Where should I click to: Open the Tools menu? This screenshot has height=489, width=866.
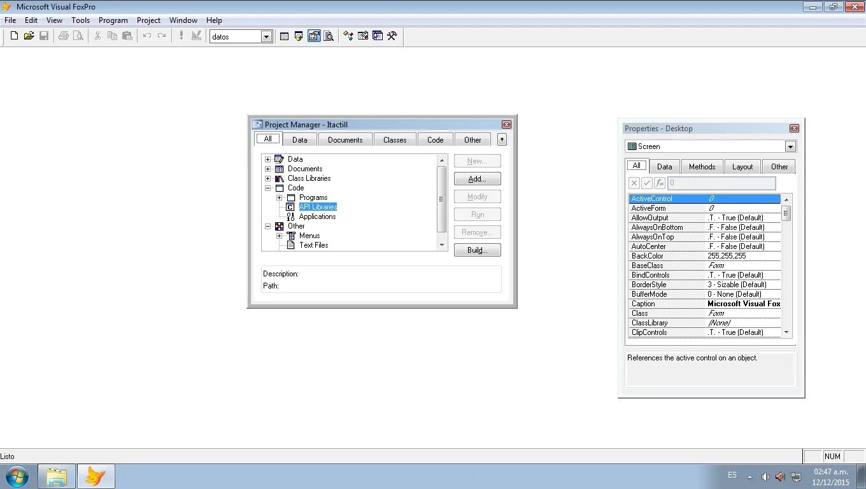point(80,20)
